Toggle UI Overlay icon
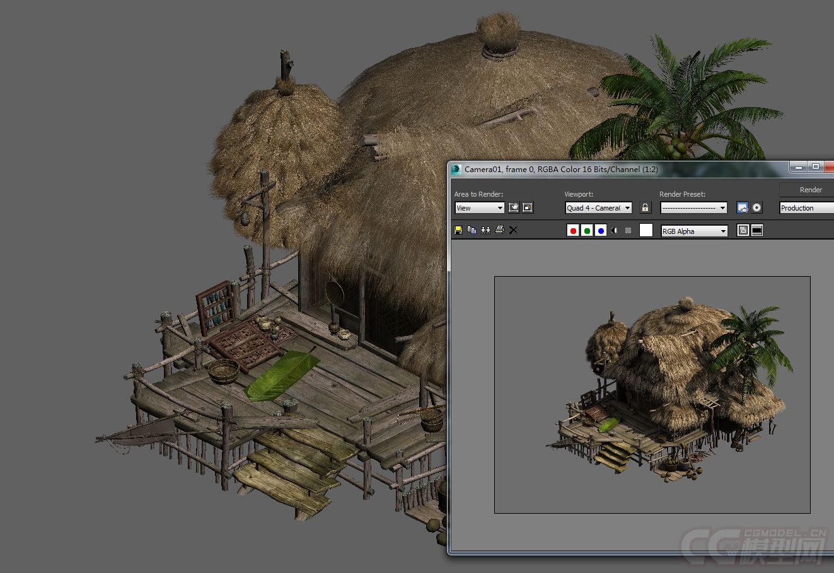 click(x=743, y=231)
